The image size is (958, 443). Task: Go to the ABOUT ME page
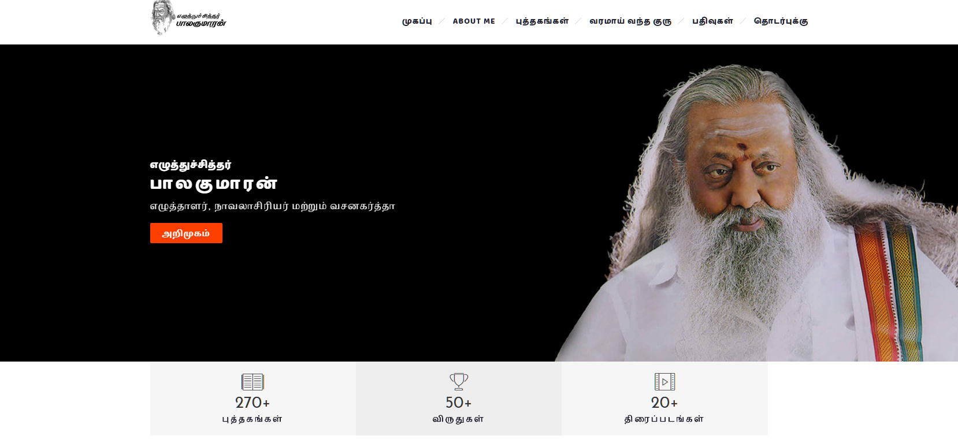(x=474, y=21)
